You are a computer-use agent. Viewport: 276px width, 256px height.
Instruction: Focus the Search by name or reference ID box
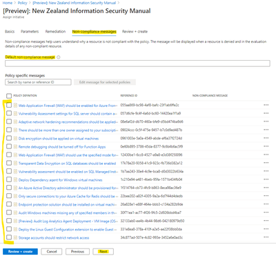(38, 82)
